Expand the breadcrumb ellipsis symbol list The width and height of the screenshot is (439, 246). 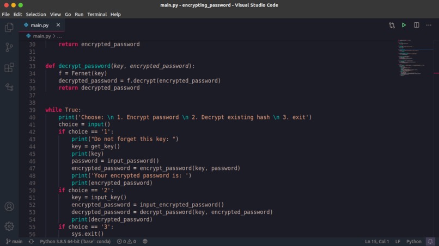click(59, 36)
